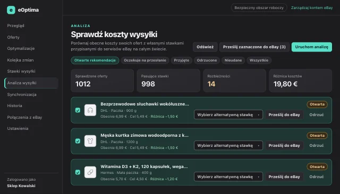The image size is (340, 194).
Task: Click the title Witamina D3 + K2, 120 kapsułek
Action: click(x=144, y=166)
